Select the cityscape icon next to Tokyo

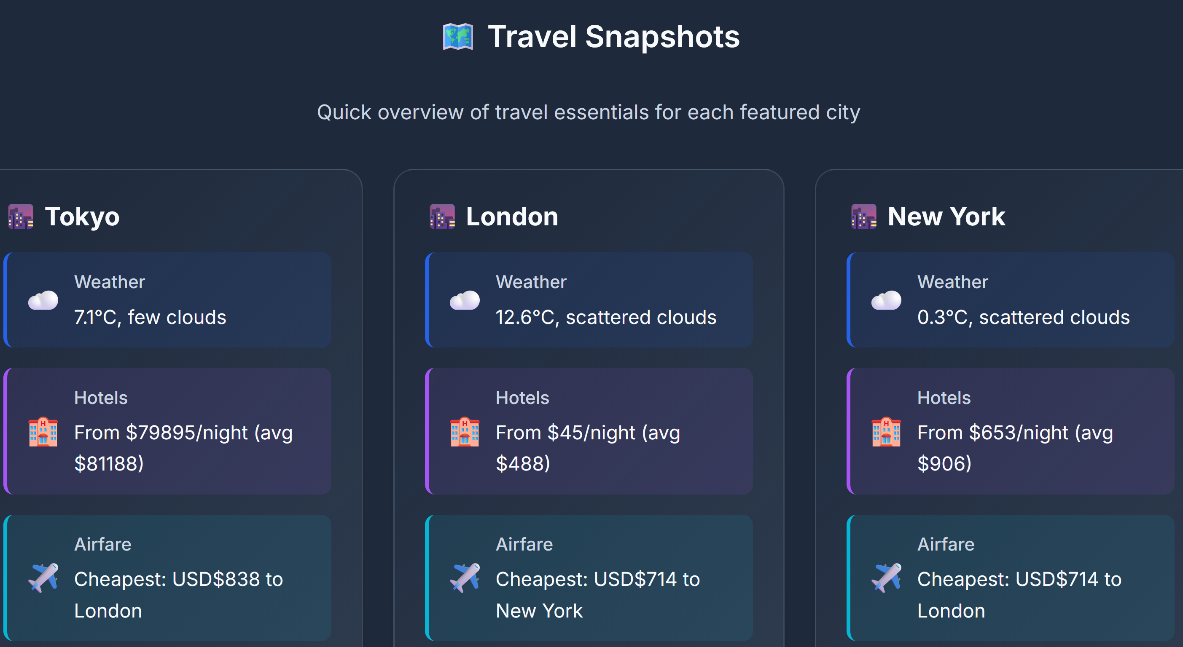20,216
